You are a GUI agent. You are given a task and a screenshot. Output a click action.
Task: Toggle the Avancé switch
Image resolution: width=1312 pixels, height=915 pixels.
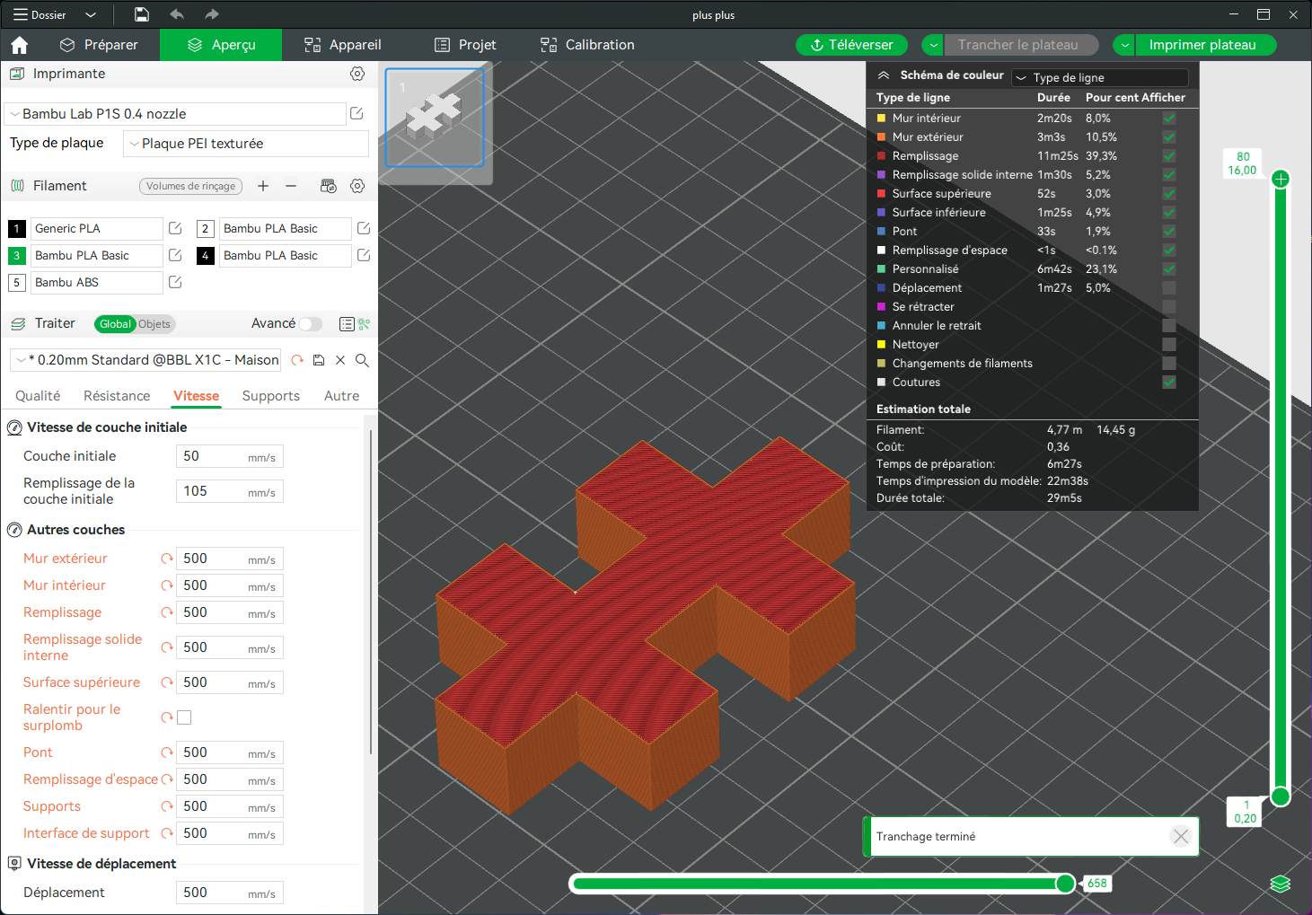(310, 323)
